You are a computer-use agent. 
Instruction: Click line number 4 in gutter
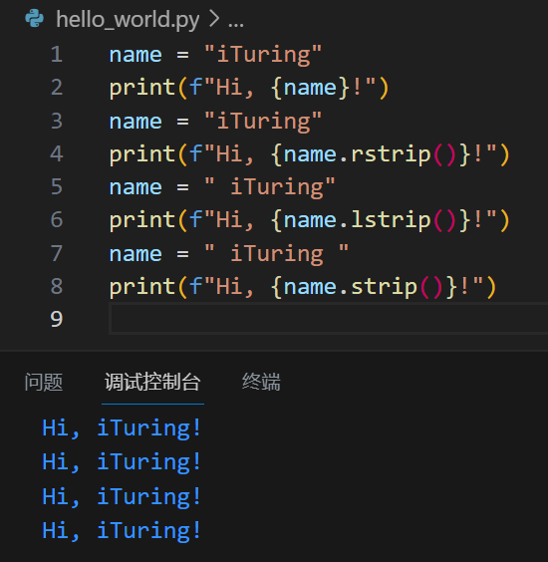point(57,153)
